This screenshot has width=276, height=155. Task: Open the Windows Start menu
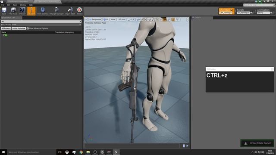(x=3, y=152)
